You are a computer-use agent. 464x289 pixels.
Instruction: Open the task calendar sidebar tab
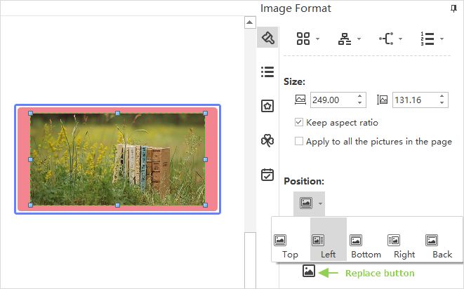(x=267, y=175)
